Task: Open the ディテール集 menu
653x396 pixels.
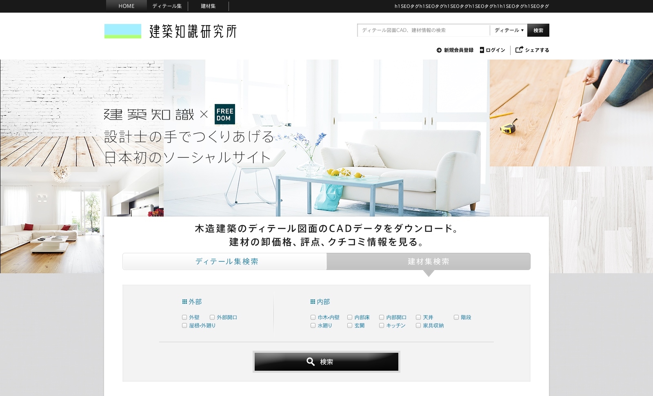Action: (167, 6)
